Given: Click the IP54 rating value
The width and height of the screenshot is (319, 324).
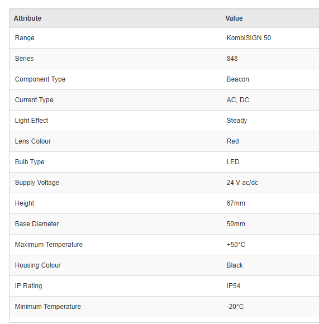Looking at the screenshot, I should coord(234,286).
